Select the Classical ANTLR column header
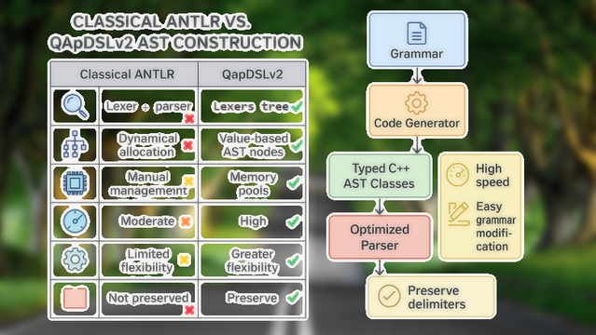Image resolution: width=596 pixels, height=335 pixels. (x=125, y=74)
